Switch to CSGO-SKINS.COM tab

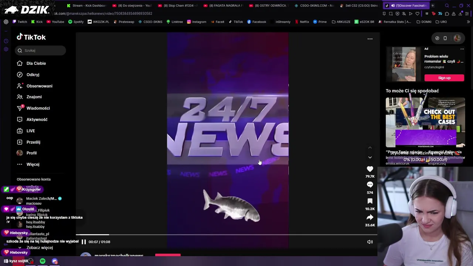(314, 6)
